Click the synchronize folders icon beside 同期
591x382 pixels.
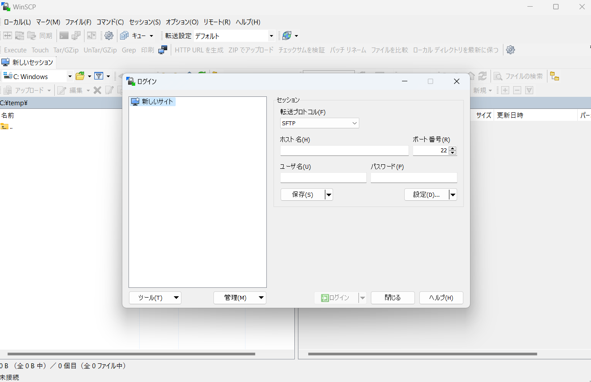pos(32,36)
